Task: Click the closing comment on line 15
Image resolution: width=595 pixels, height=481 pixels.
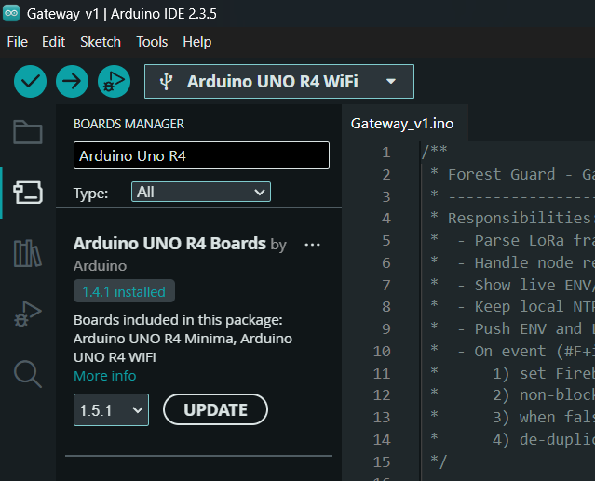Action: pos(439,461)
